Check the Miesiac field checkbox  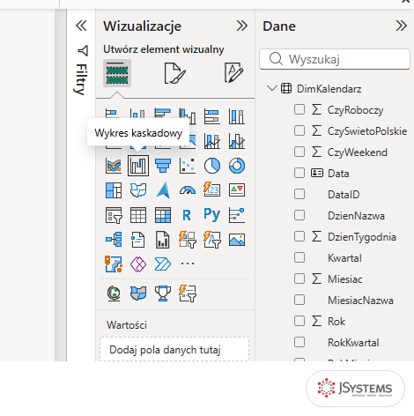299,279
